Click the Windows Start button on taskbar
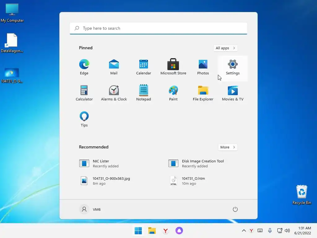This screenshot has width=317, height=238. (x=138, y=231)
